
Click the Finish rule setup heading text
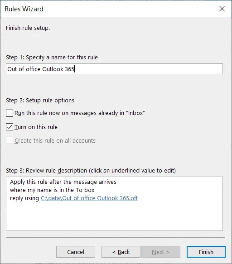[28, 28]
